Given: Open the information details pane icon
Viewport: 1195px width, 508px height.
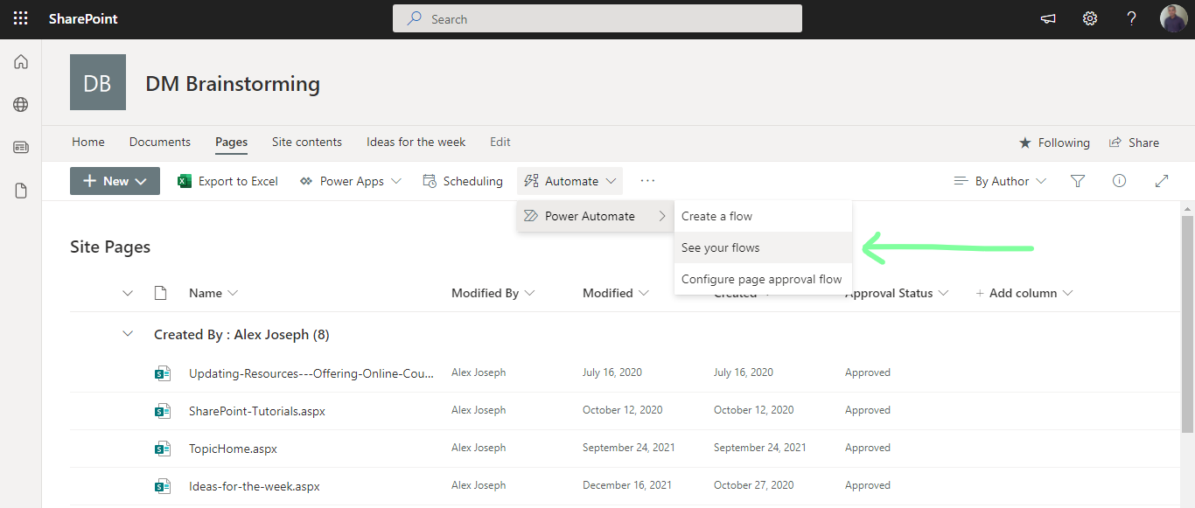Looking at the screenshot, I should pyautogui.click(x=1119, y=181).
